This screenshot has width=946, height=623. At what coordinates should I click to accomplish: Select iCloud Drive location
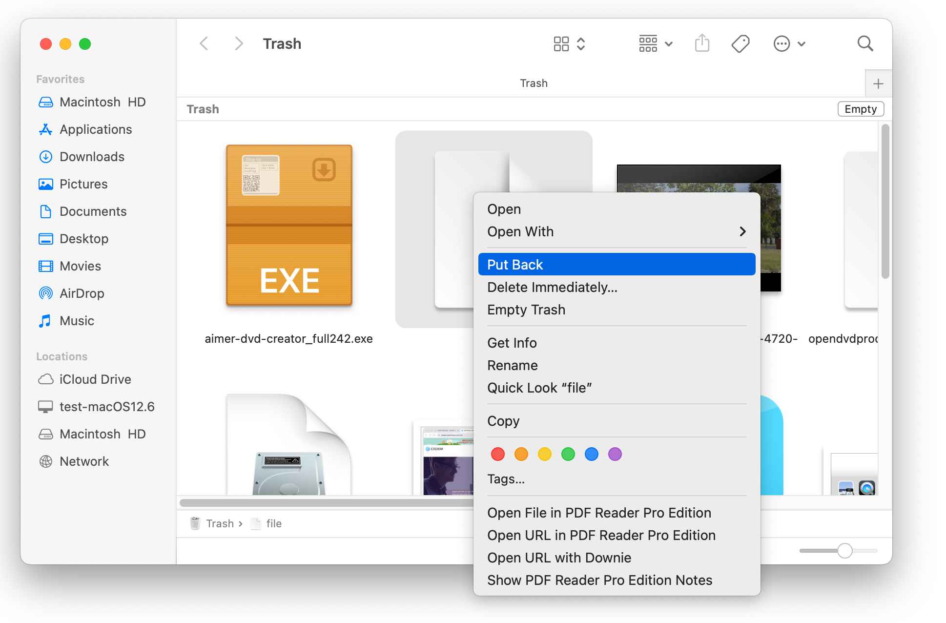click(x=95, y=379)
